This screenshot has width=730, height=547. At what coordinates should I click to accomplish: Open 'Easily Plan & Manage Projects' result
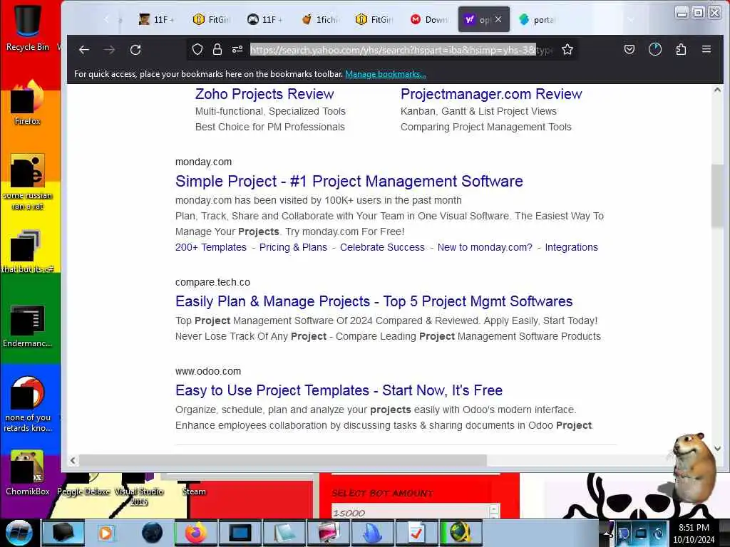point(374,301)
